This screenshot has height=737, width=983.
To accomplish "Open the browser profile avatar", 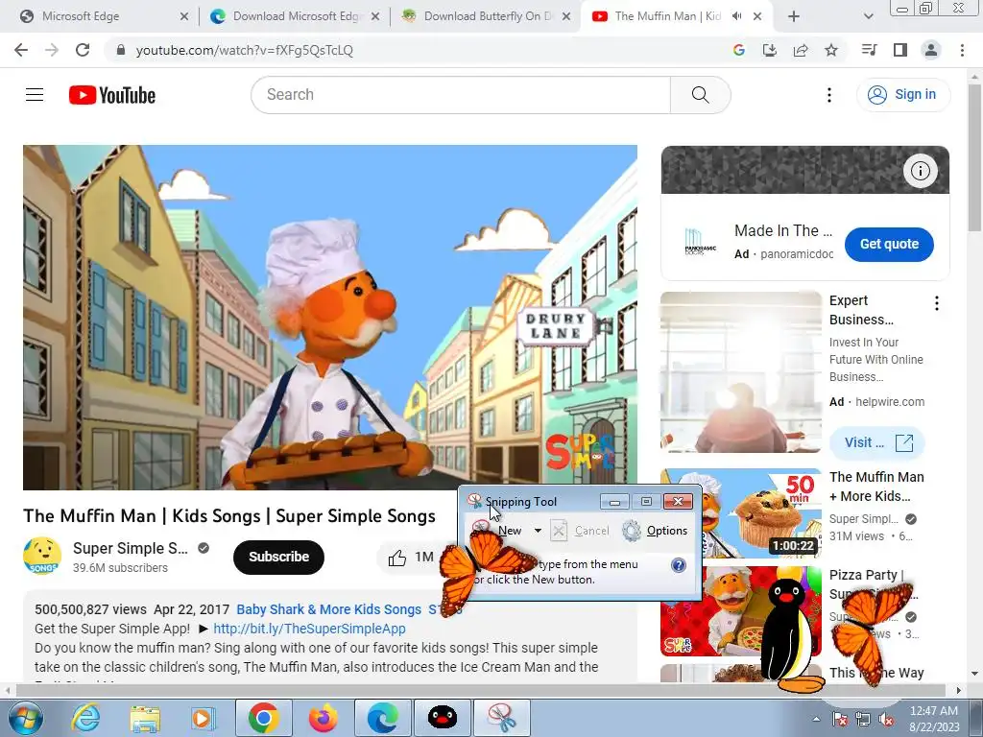I will [x=931, y=50].
